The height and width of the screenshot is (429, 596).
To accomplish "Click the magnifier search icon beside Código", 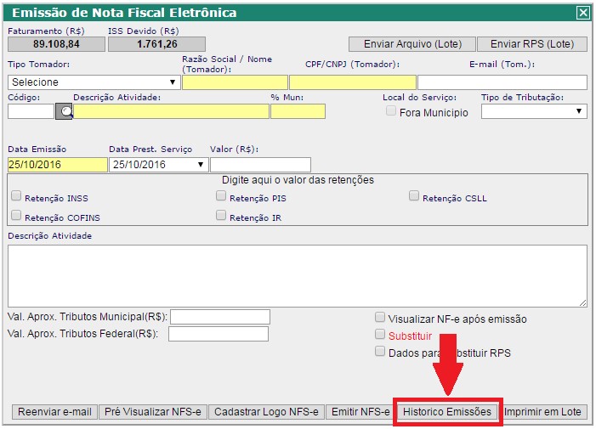I will coord(64,111).
